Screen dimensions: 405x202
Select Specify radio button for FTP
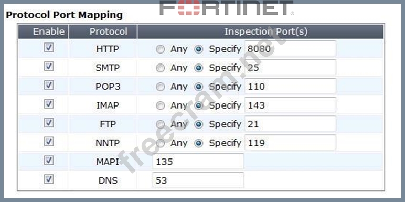point(198,124)
